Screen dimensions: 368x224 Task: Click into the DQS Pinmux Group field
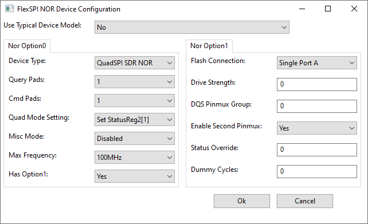(x=317, y=106)
